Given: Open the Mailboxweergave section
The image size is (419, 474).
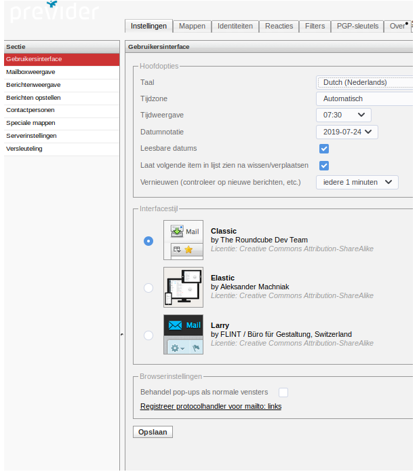Looking at the screenshot, I should point(31,72).
